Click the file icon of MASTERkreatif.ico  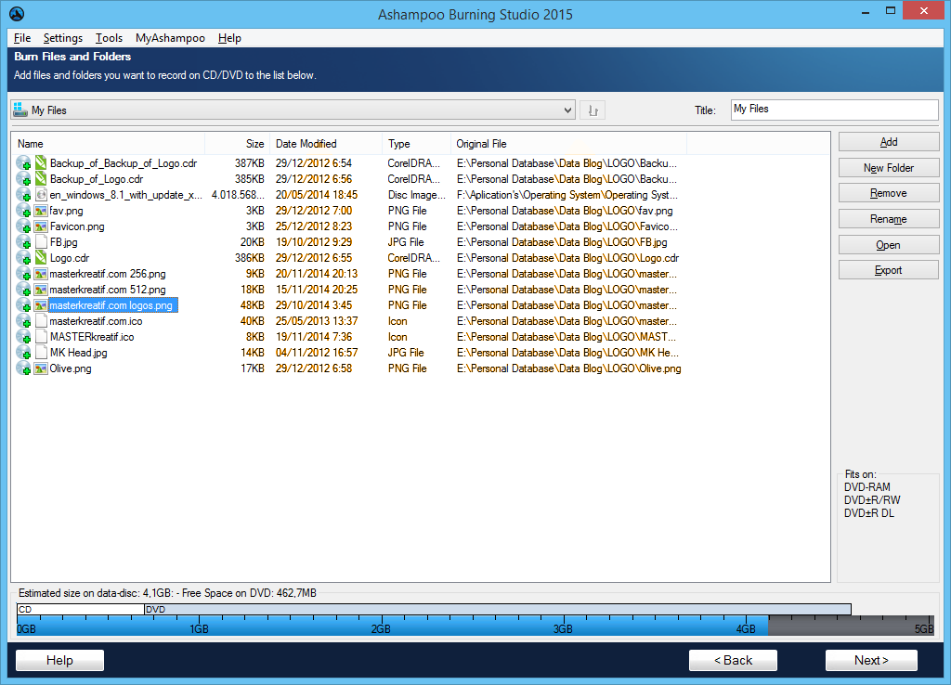pyautogui.click(x=41, y=336)
